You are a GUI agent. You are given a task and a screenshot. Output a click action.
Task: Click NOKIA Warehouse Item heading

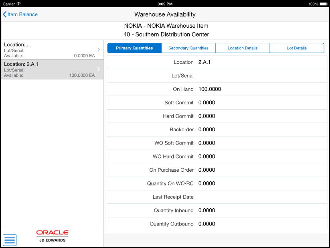pyautogui.click(x=166, y=26)
